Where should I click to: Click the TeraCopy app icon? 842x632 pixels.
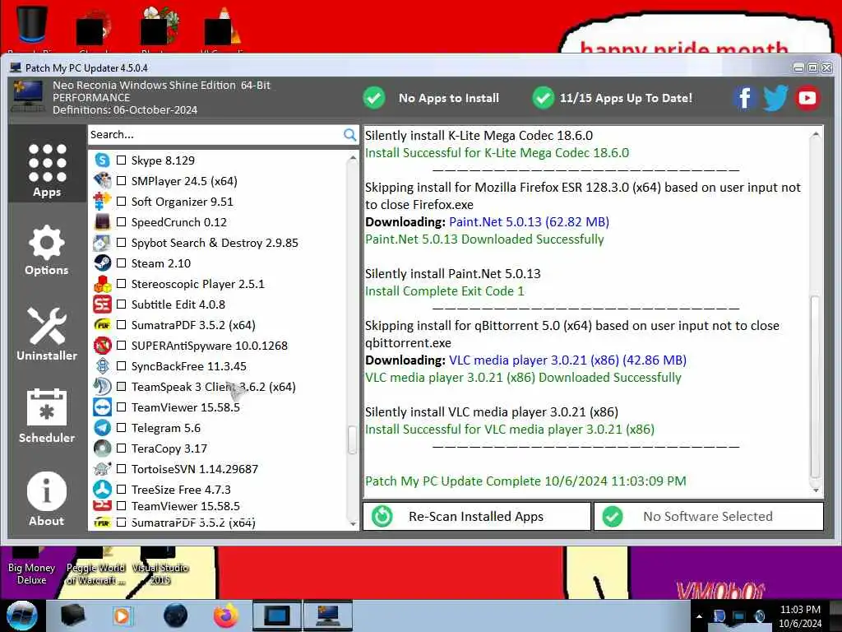(x=102, y=448)
